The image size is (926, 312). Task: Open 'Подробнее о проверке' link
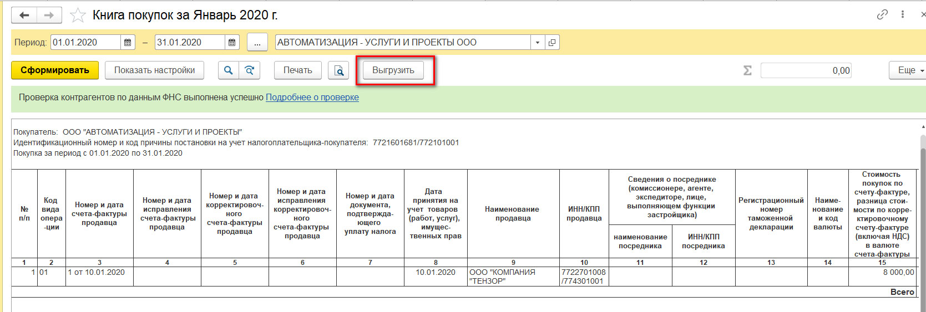[x=312, y=98]
